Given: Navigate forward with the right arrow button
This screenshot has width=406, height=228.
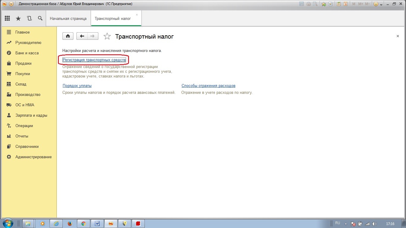Looking at the screenshot, I should (x=93, y=36).
